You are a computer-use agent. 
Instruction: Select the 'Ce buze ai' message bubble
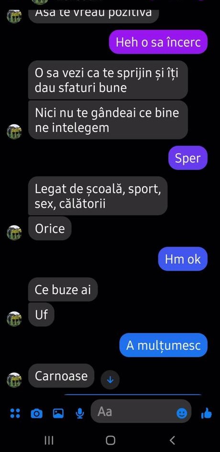63,290
